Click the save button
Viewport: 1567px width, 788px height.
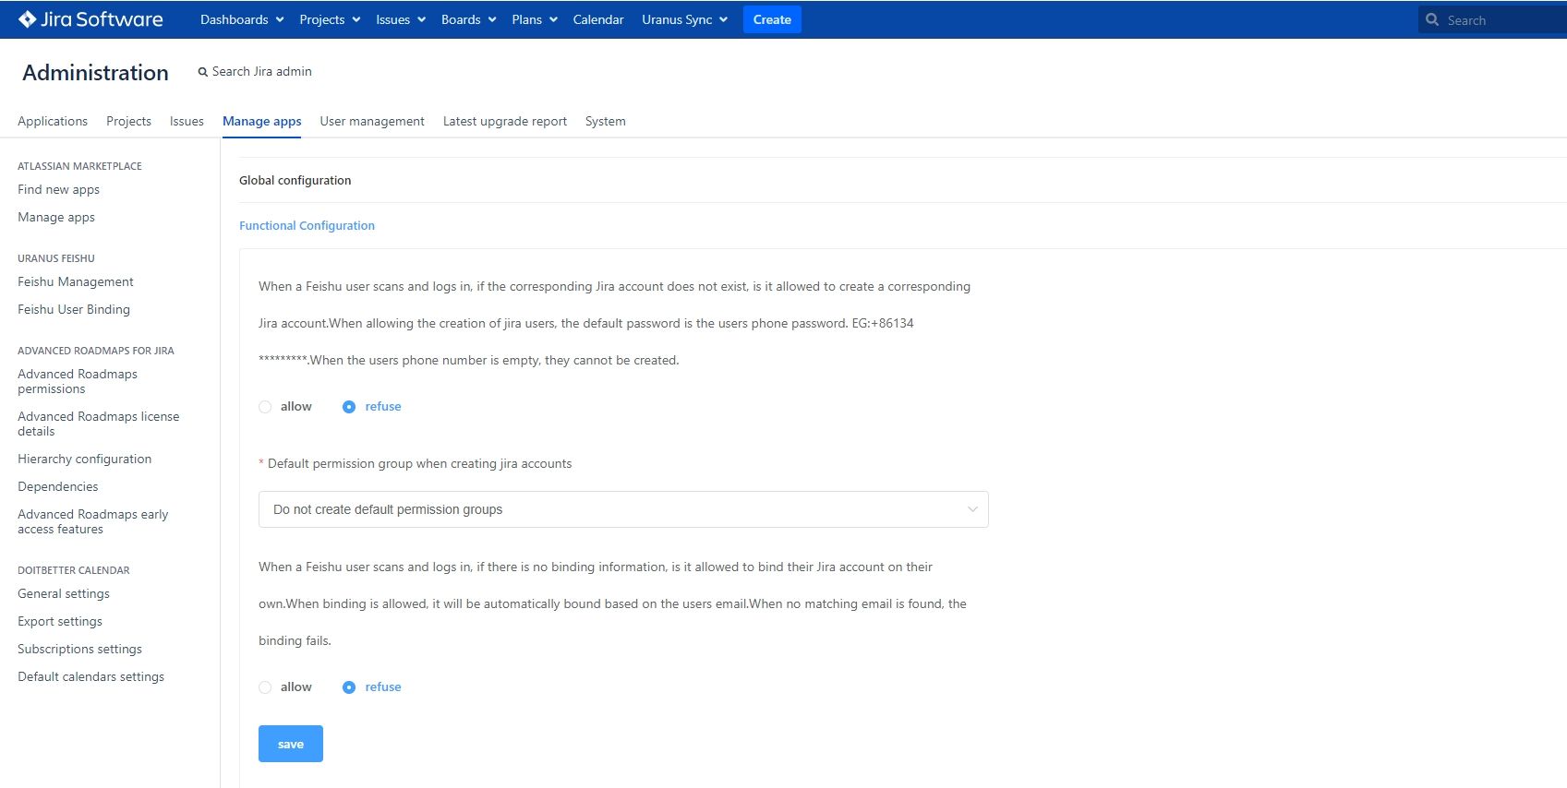(291, 744)
